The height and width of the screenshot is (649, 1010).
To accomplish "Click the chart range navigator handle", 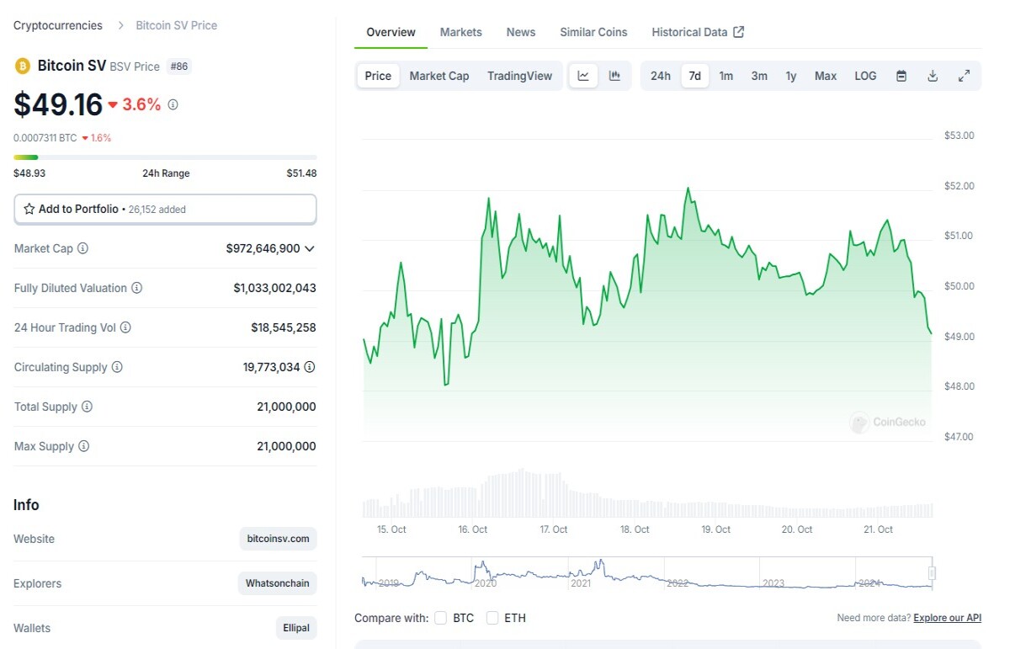I will (x=932, y=573).
